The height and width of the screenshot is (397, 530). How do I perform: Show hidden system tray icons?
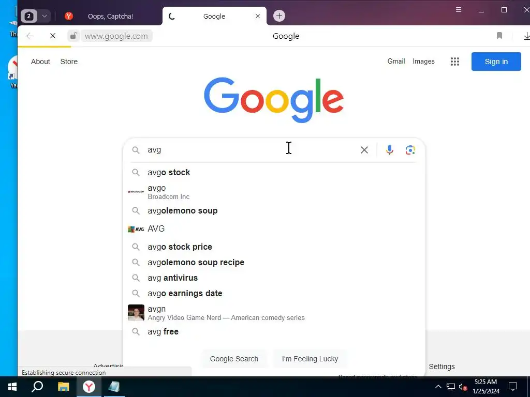pos(438,387)
